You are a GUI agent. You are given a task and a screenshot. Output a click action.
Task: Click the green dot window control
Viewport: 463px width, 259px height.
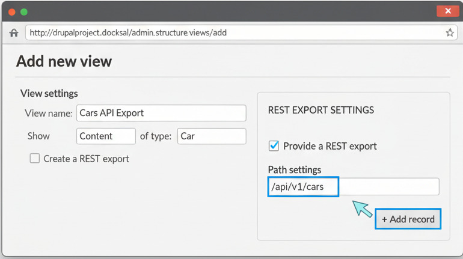coord(24,12)
